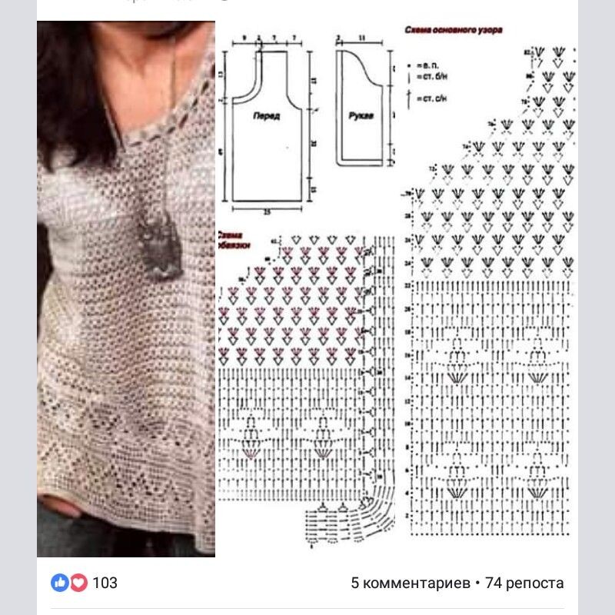Image resolution: width=615 pixels, height=615 pixels.
Task: Click the owl pendant in the photo
Action: (161, 247)
